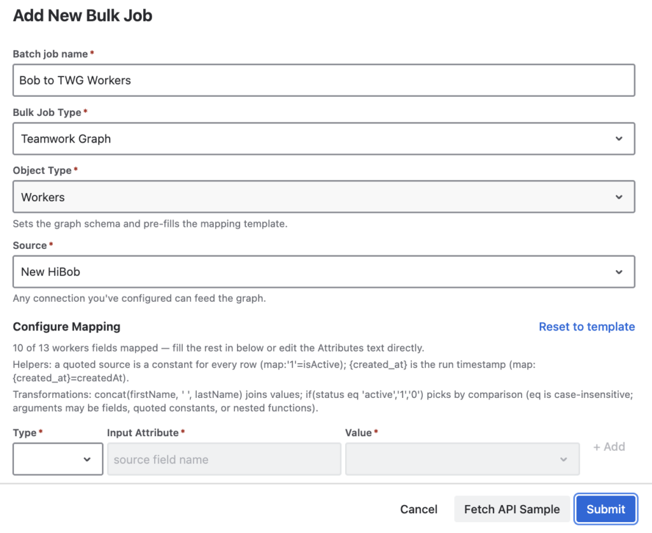Open the Bulk Job Type dropdown
Screen dimensions: 652x533
[x=323, y=139]
